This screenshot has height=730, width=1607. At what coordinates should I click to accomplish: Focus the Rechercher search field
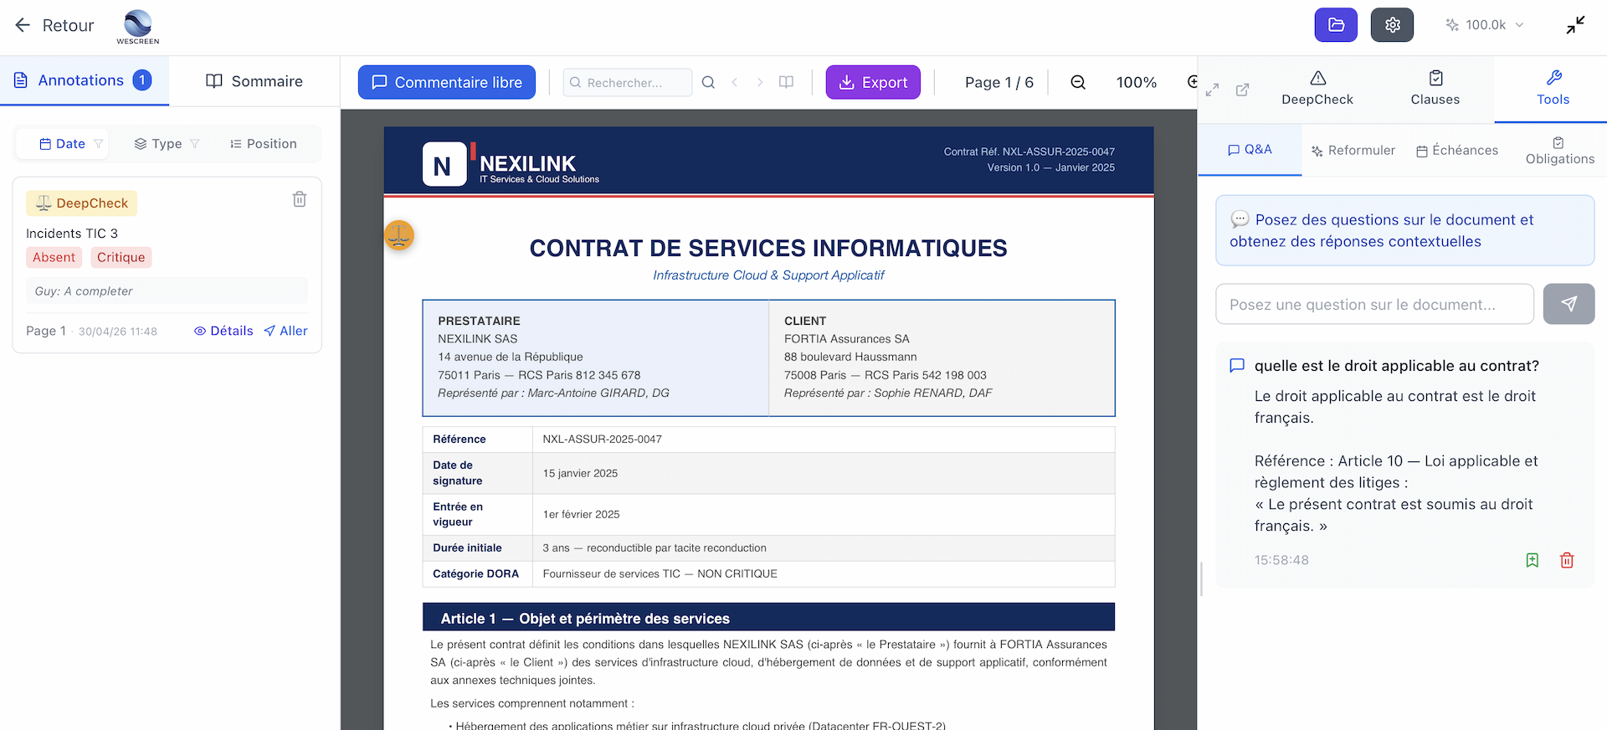pos(628,82)
